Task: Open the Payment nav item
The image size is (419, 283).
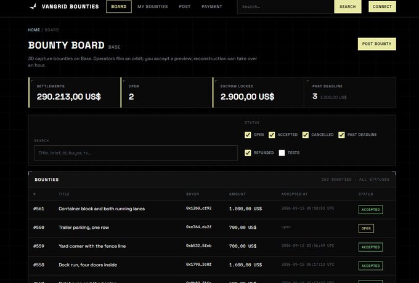Action: pyautogui.click(x=211, y=6)
